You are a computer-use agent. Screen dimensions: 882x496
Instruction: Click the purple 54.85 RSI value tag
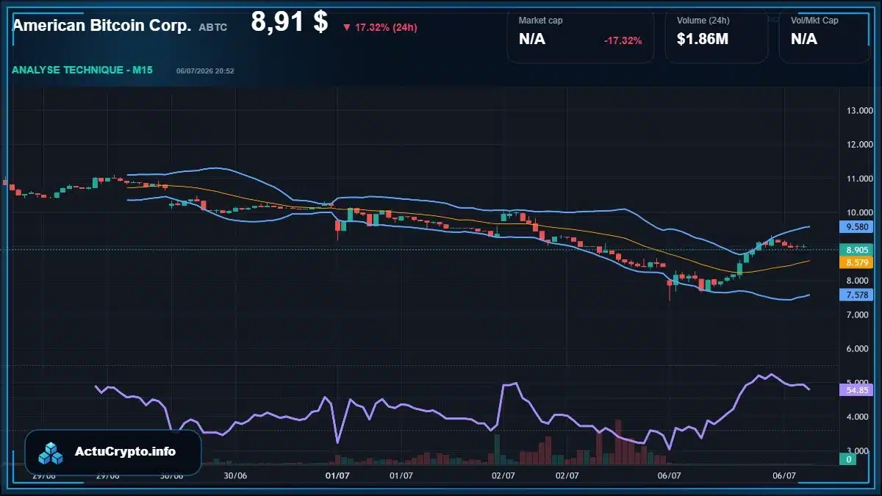pyautogui.click(x=856, y=389)
